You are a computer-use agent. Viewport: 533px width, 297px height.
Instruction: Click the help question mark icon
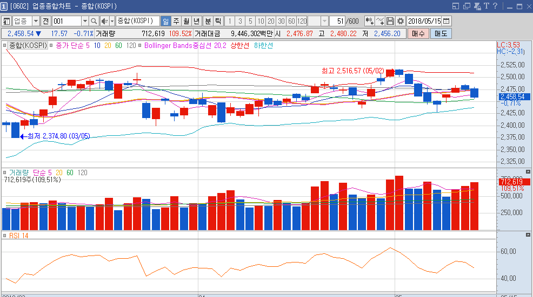495,6
